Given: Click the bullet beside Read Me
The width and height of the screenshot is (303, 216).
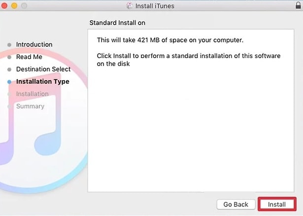Looking at the screenshot, I should 9,57.
